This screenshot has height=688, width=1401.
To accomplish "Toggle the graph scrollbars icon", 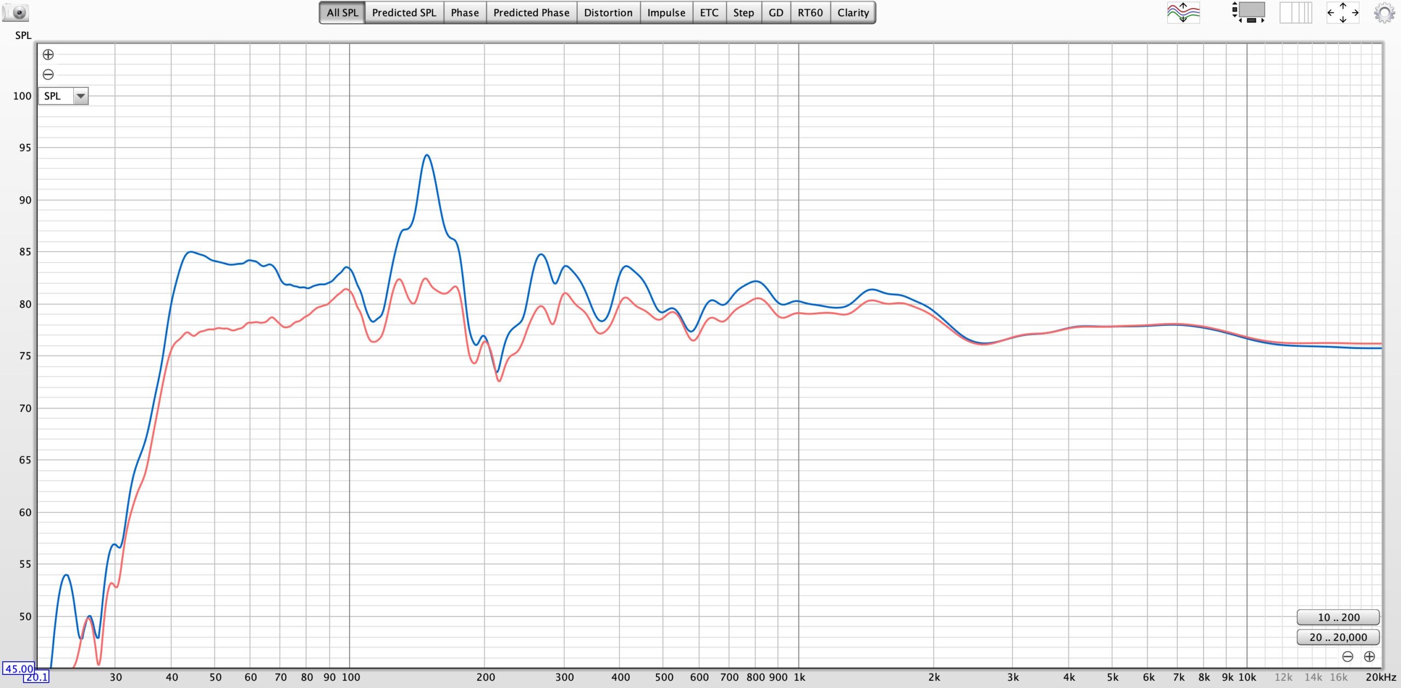I will coord(1248,12).
